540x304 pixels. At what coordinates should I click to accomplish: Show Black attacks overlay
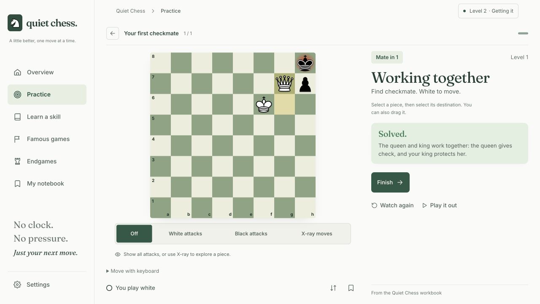[x=251, y=233]
